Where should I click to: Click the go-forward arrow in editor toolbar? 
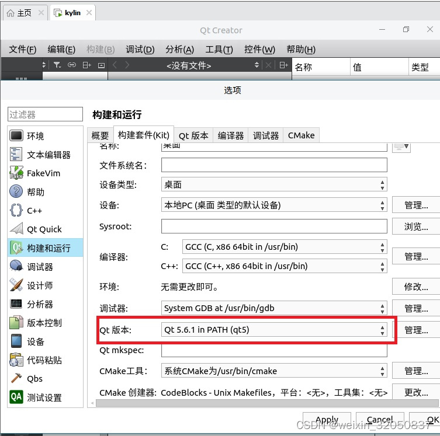point(127,65)
